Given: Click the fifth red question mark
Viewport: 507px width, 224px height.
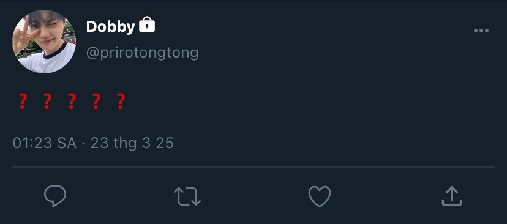Looking at the screenshot, I should tap(120, 101).
